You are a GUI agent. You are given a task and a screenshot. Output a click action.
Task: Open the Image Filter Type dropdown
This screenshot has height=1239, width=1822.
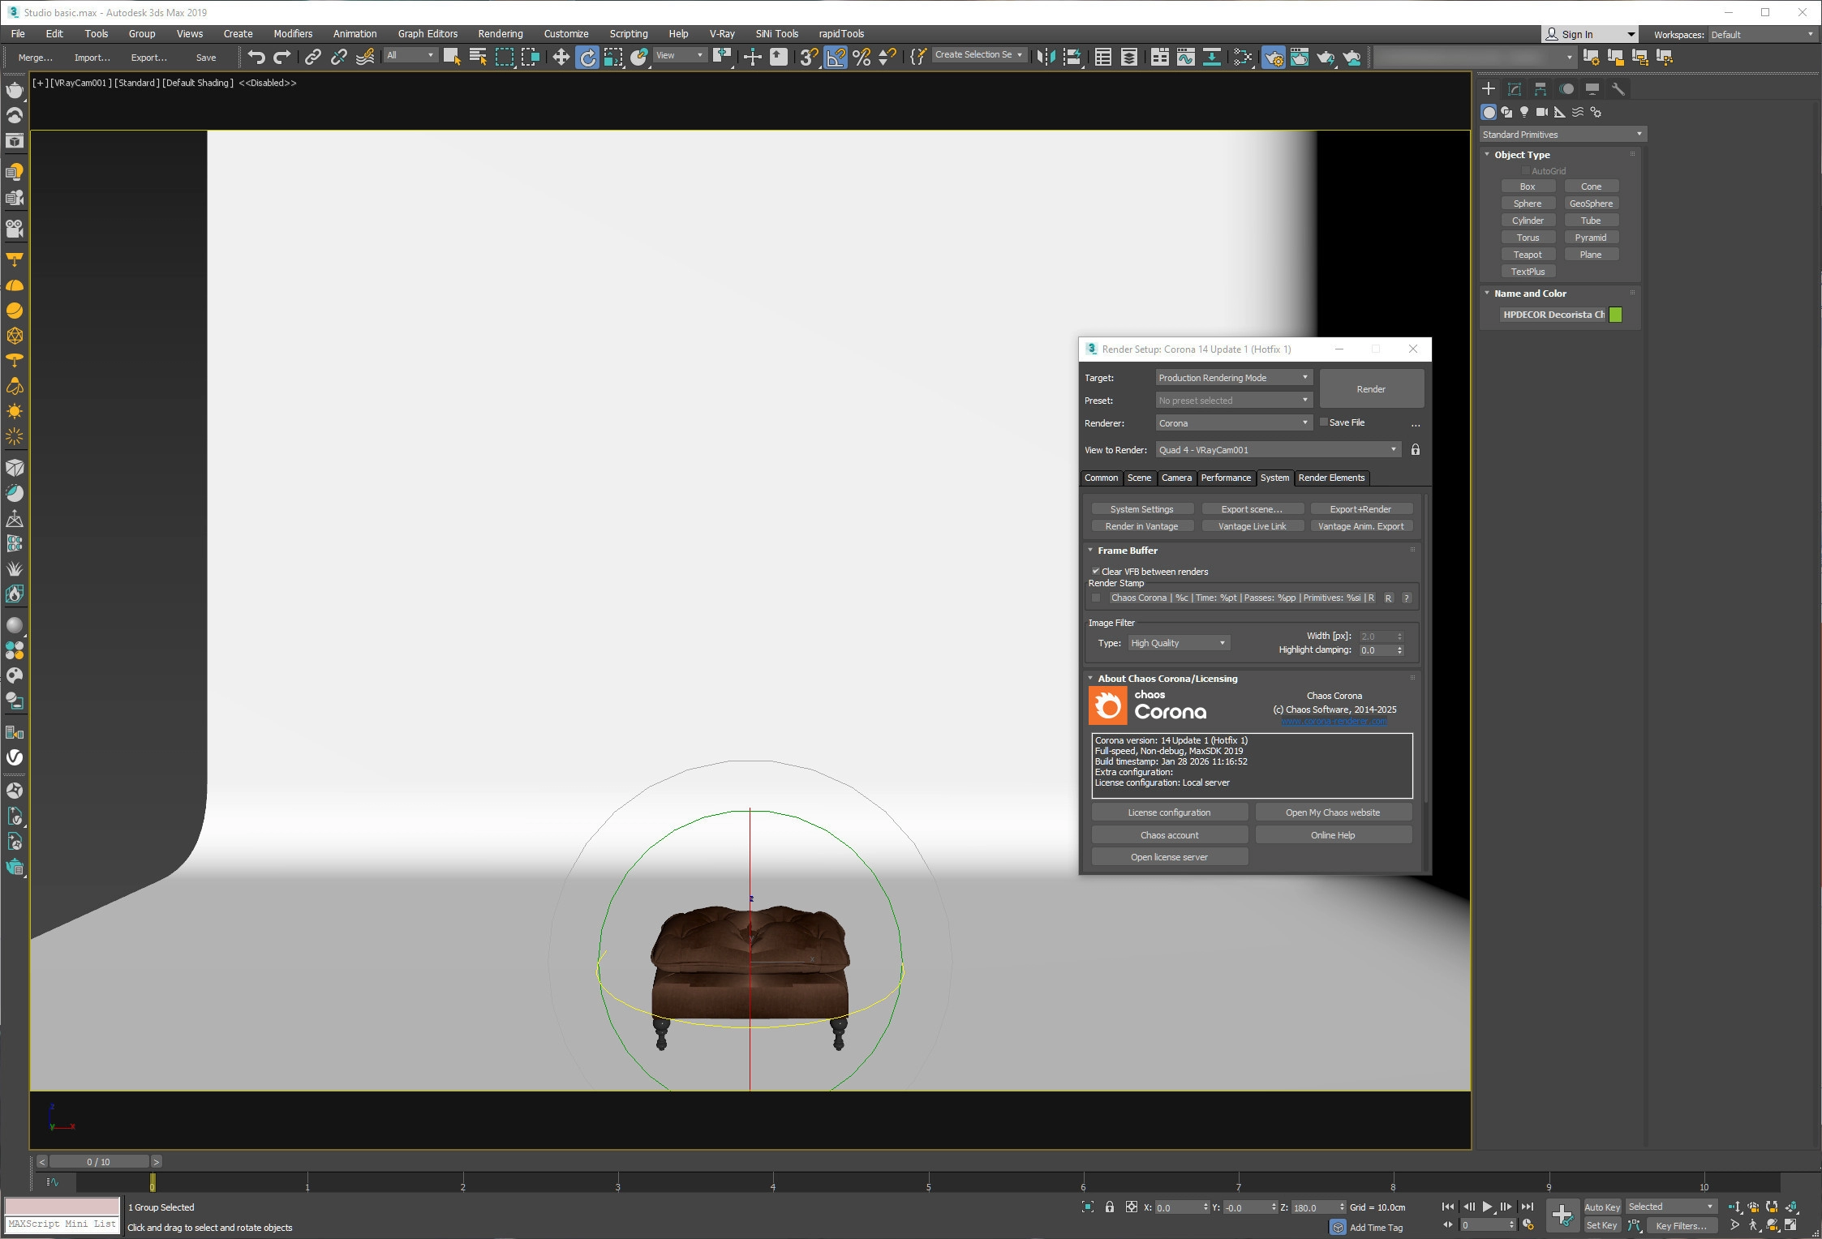pos(1178,643)
